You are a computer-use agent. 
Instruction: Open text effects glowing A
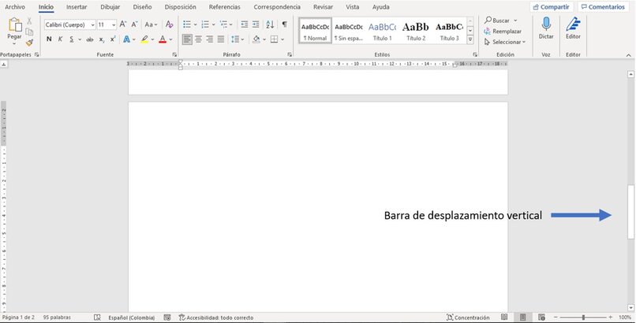(x=126, y=39)
